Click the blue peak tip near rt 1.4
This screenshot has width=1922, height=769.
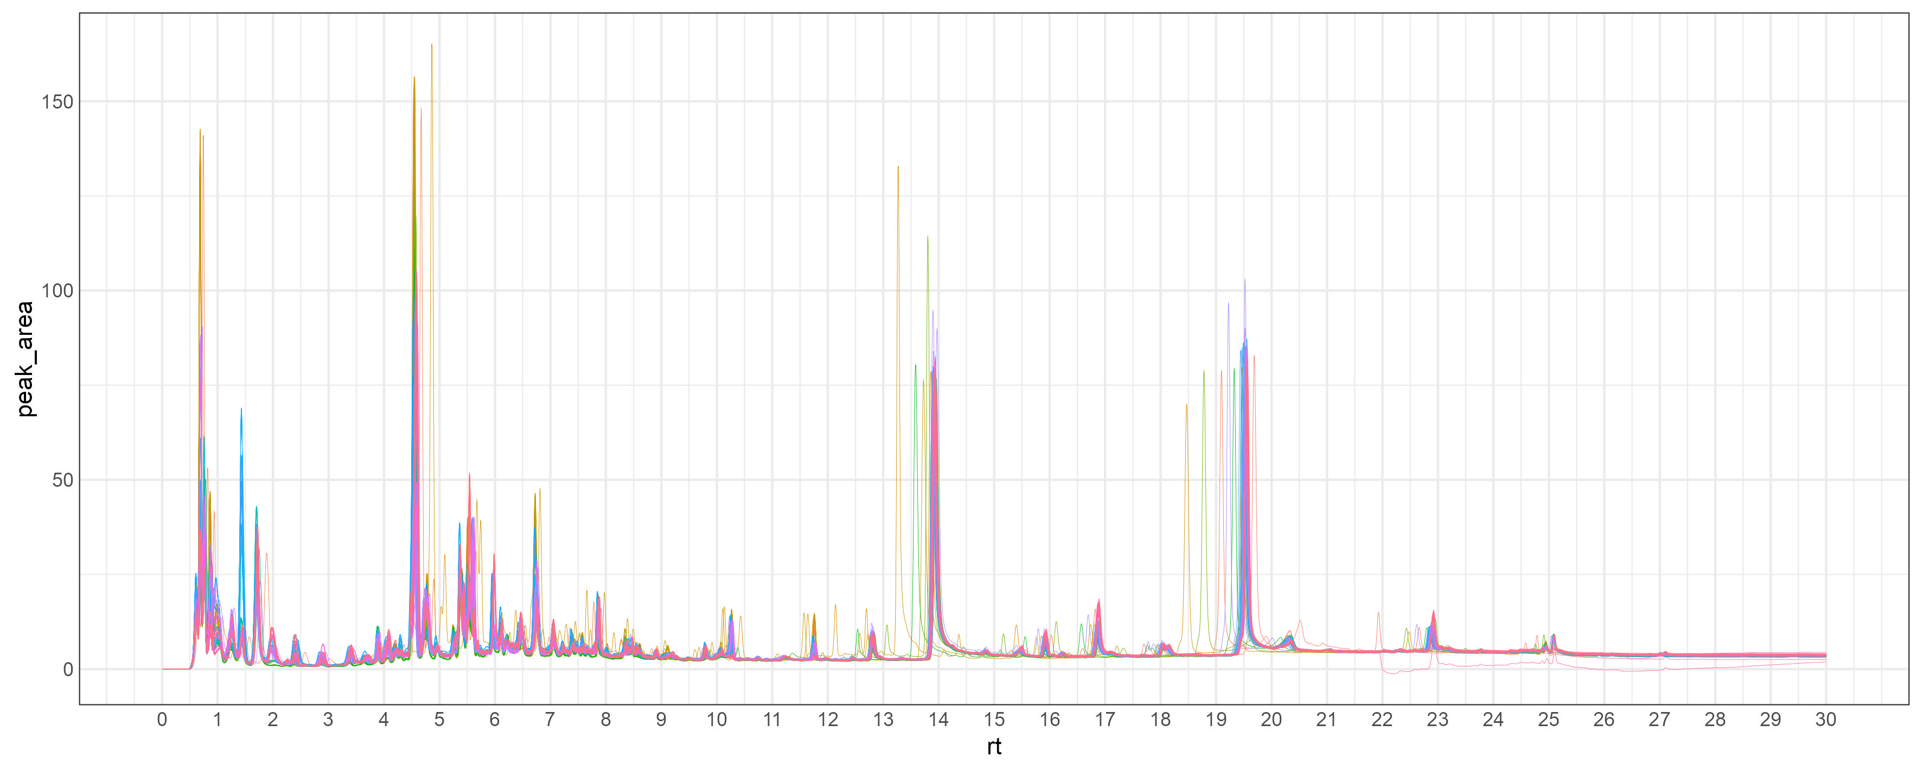coord(241,409)
